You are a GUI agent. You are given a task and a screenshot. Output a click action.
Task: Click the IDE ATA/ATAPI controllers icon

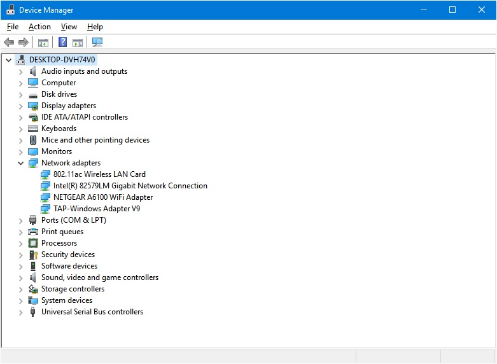point(33,117)
